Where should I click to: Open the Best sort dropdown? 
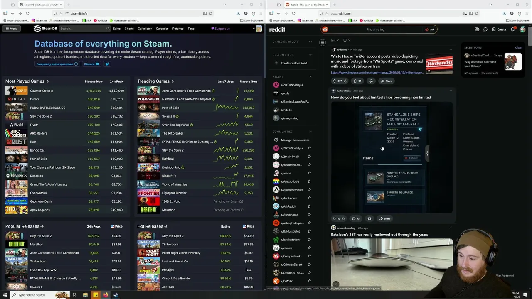334,40
